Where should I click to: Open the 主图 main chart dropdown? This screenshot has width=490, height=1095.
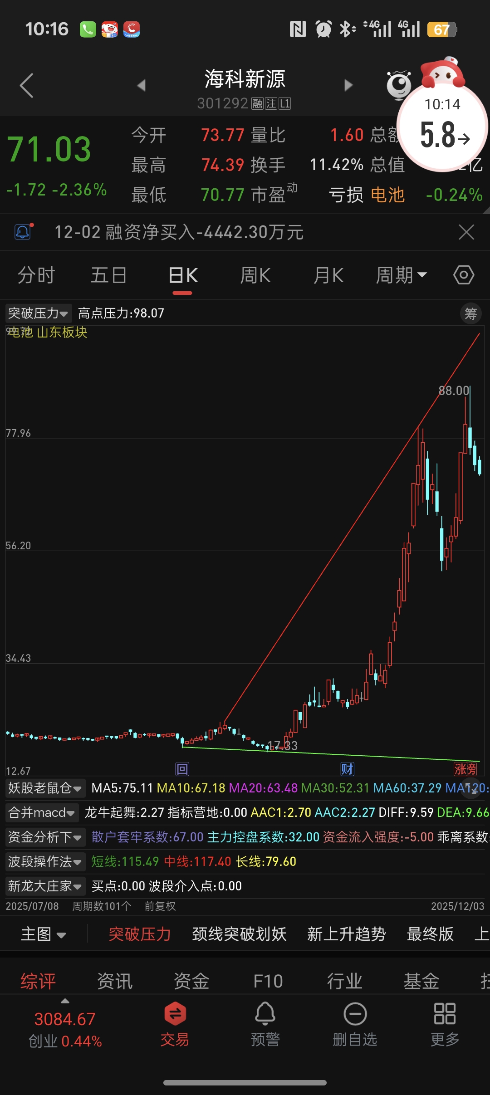[x=44, y=934]
